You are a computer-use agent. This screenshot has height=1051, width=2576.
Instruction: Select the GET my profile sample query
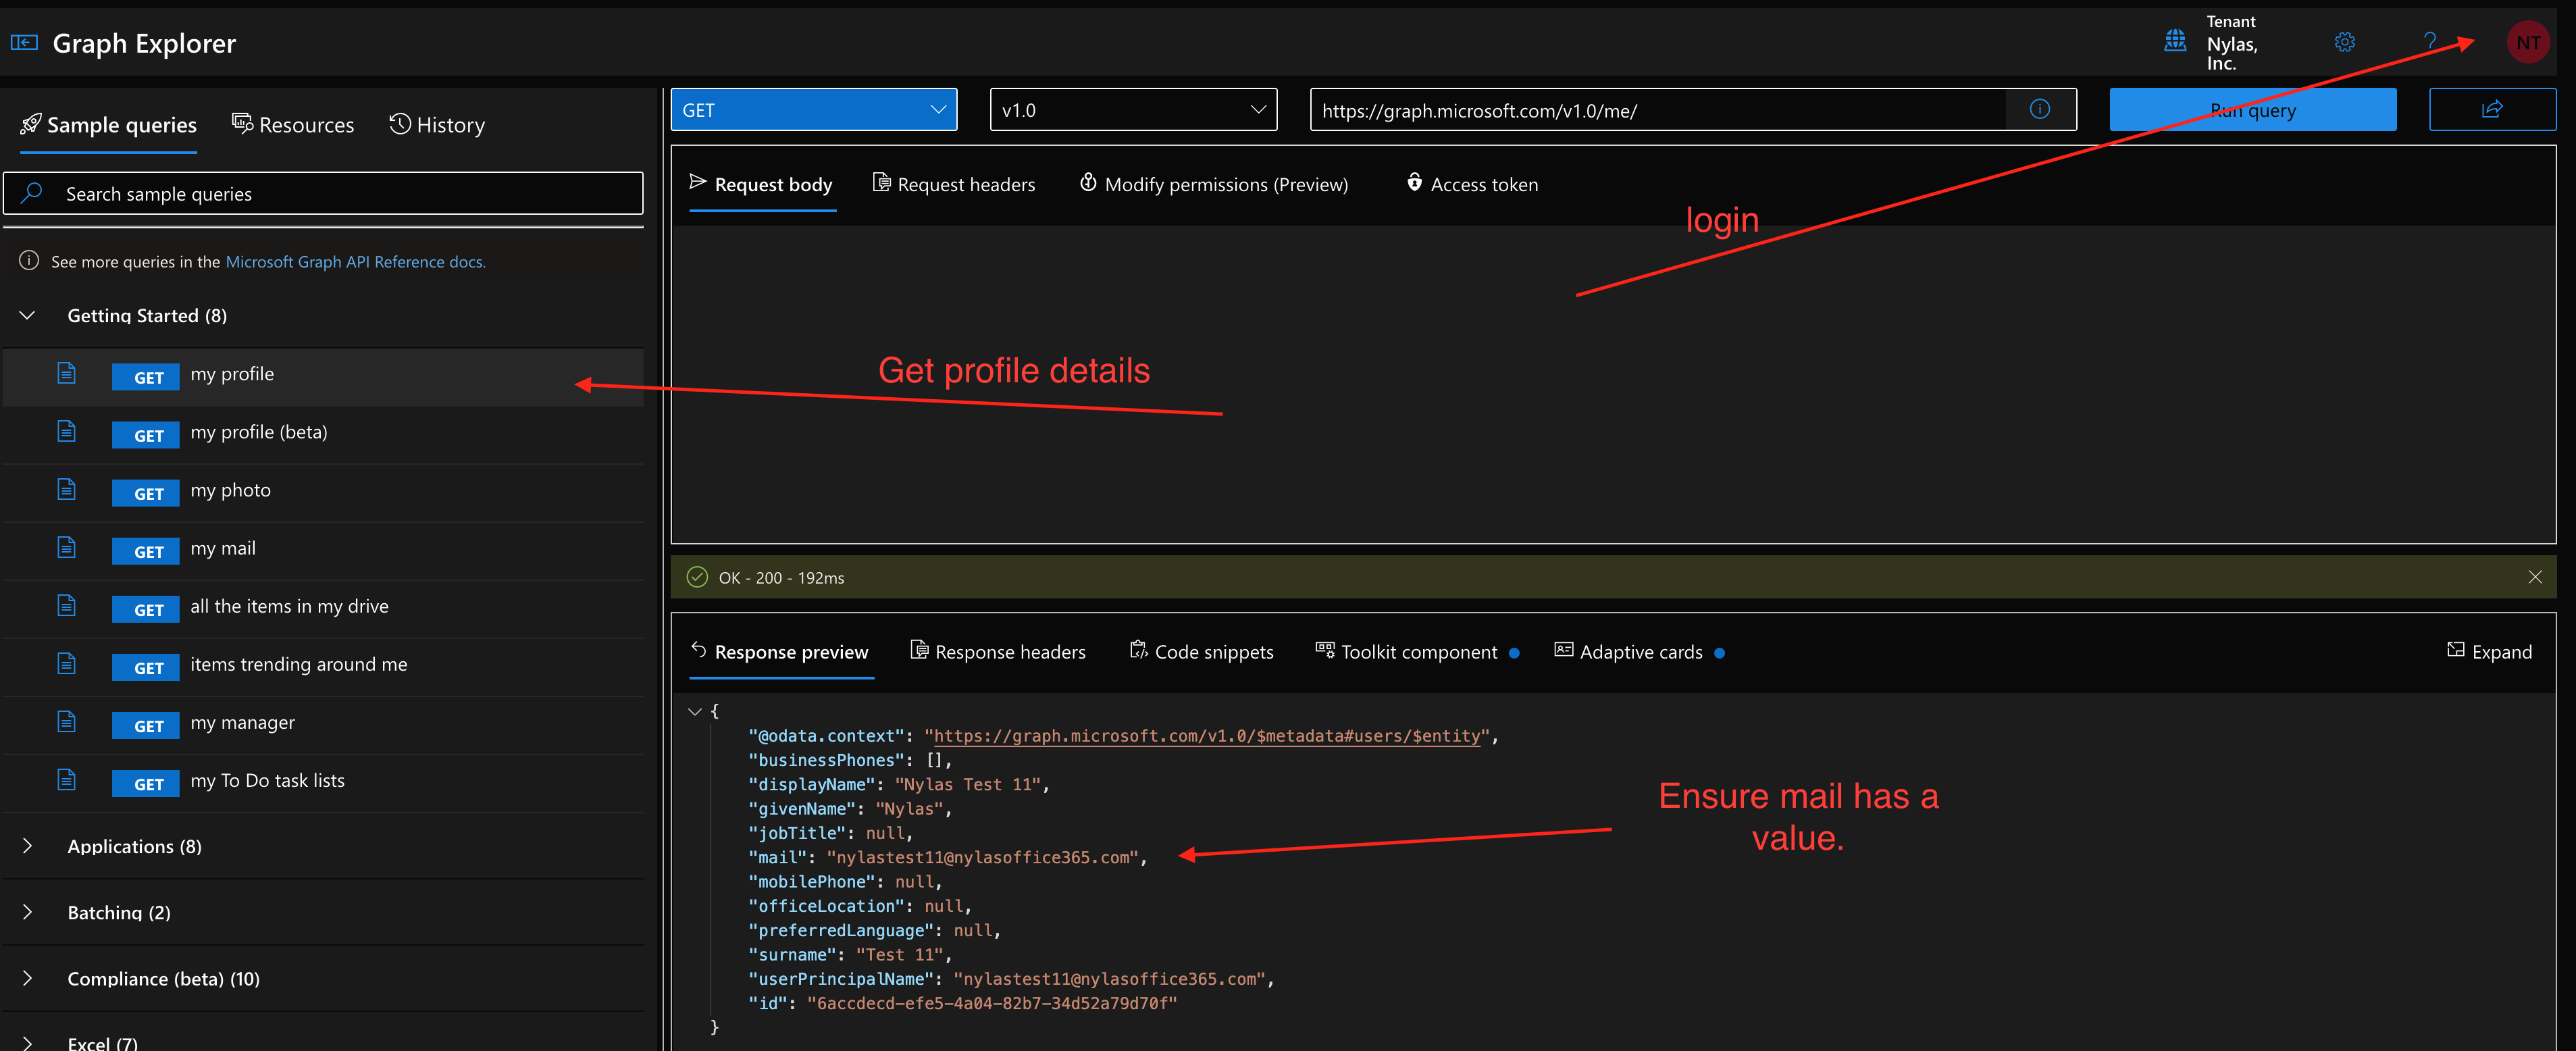pyautogui.click(x=323, y=376)
